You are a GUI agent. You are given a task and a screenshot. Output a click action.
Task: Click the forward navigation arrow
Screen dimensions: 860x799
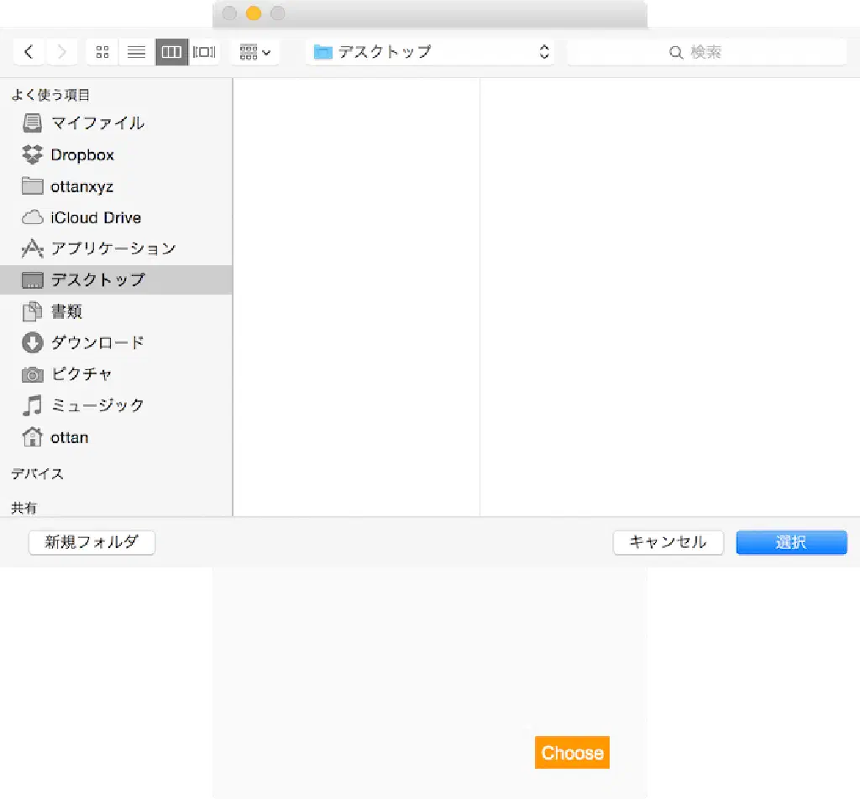(61, 52)
